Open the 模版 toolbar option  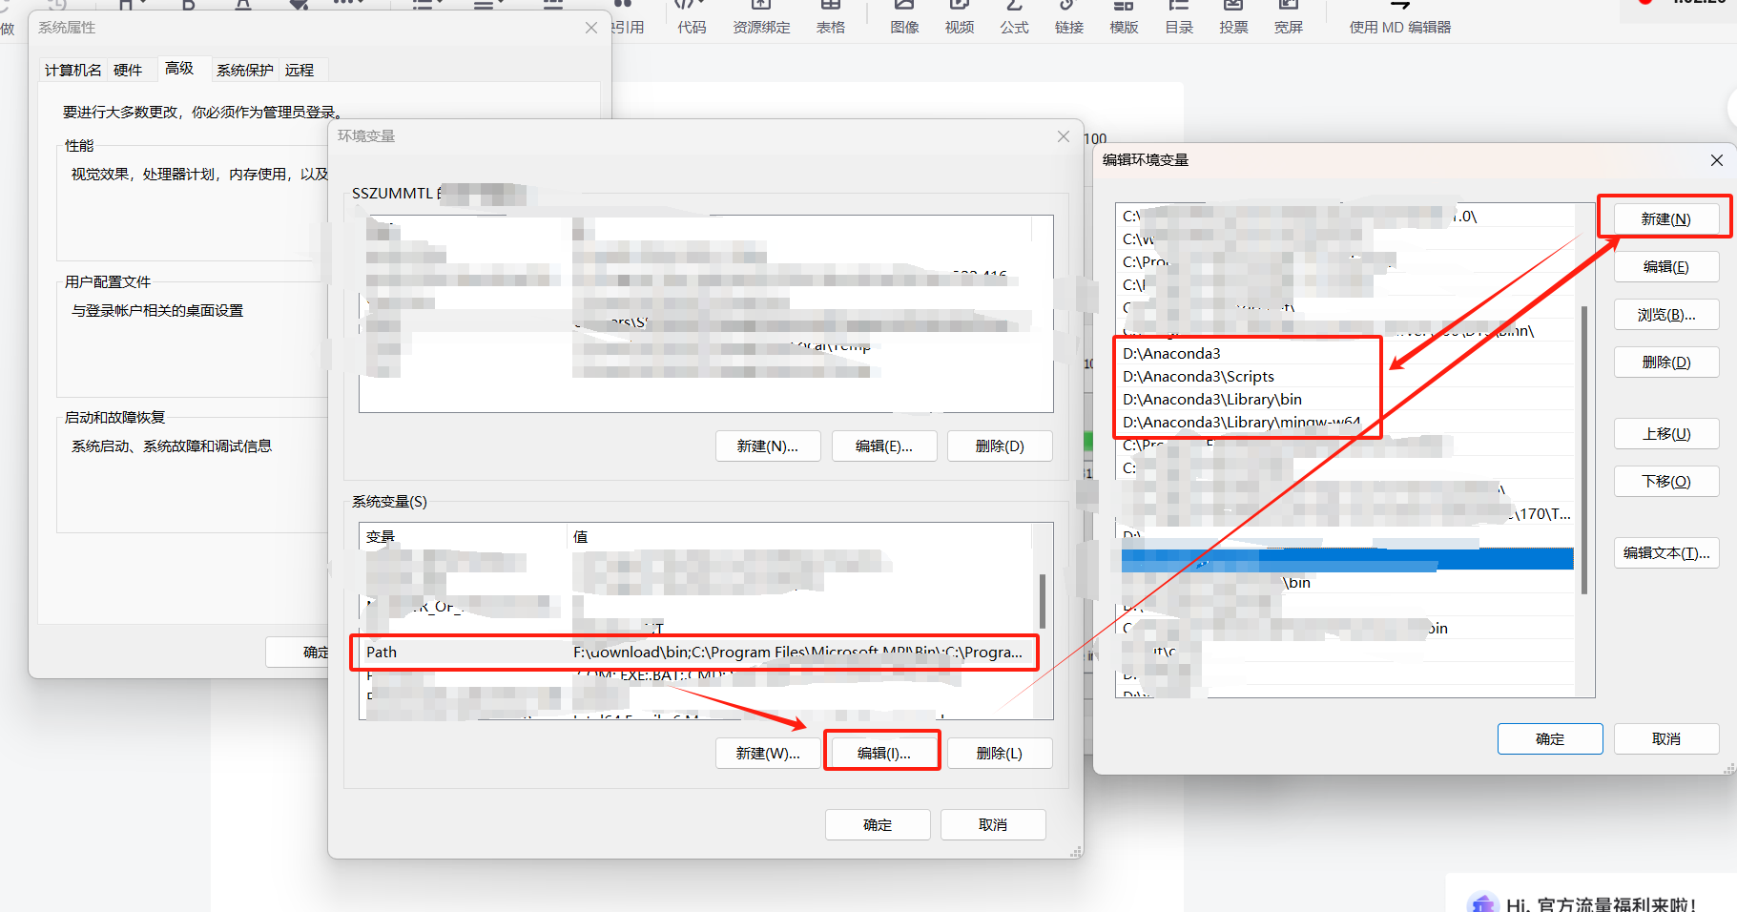[1124, 17]
